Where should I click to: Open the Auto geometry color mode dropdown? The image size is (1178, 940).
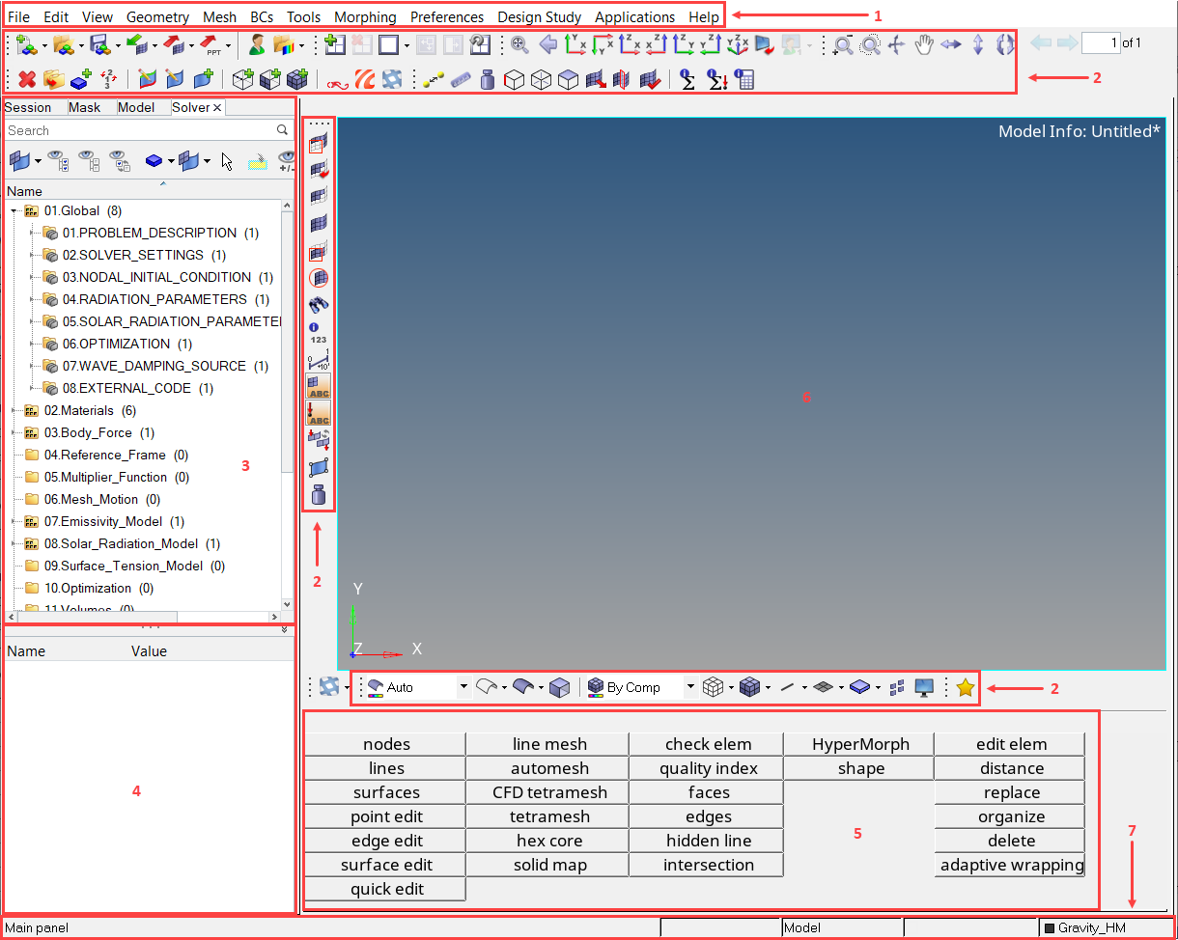tap(463, 687)
